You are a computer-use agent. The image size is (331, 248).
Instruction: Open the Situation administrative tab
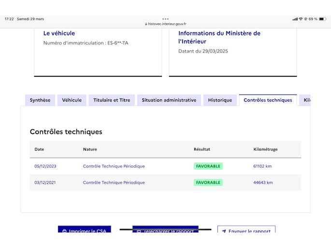click(169, 100)
